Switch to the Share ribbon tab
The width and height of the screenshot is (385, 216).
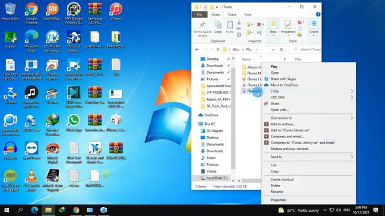click(x=232, y=14)
